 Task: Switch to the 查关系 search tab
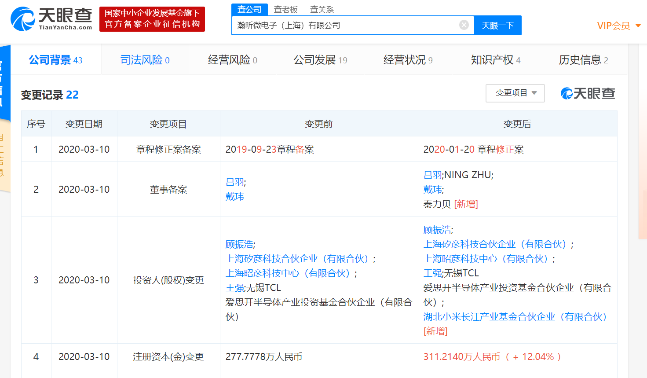point(322,9)
